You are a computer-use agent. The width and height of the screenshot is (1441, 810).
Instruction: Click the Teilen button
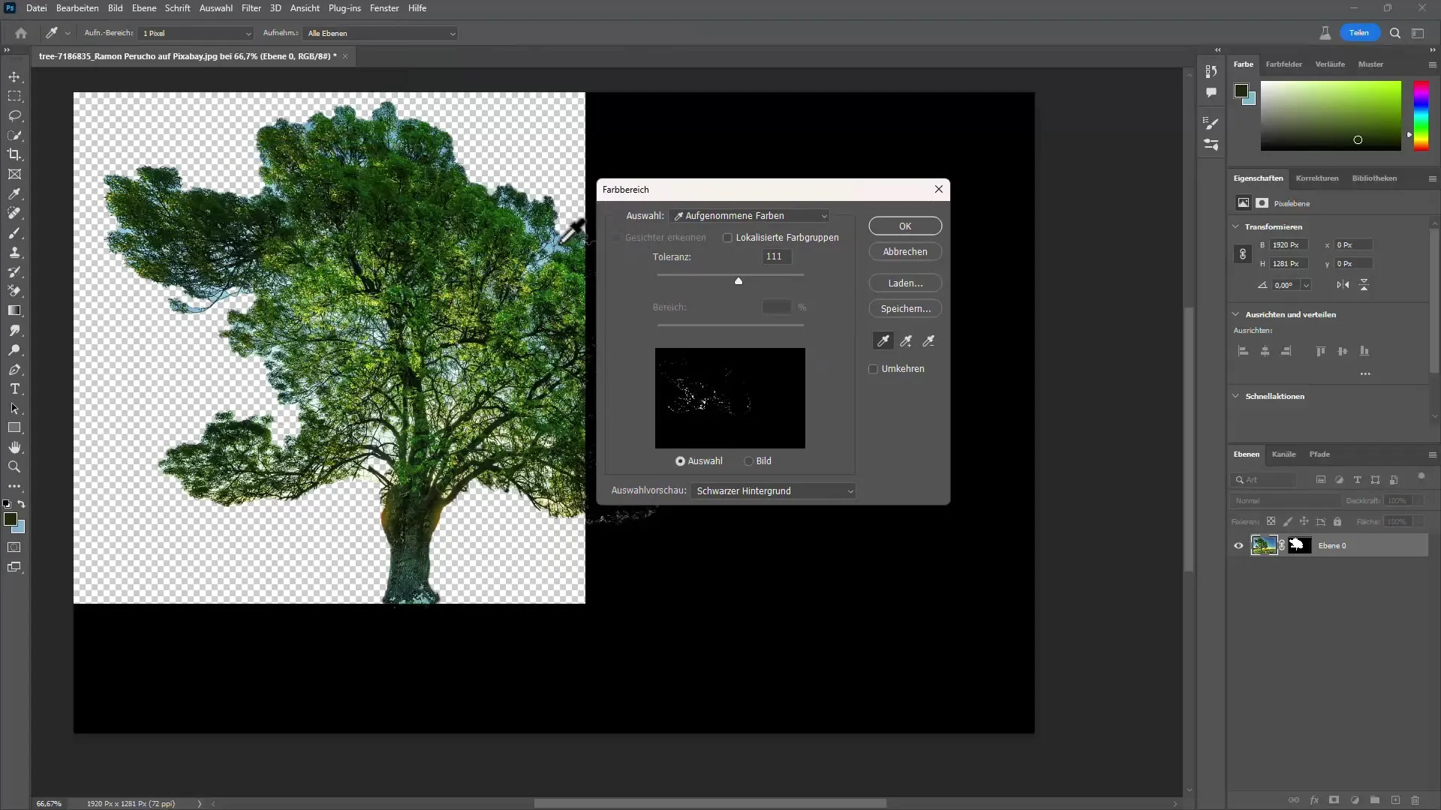coord(1359,33)
